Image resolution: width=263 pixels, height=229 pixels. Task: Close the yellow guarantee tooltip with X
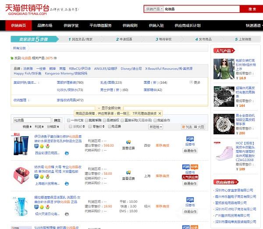coord(160,113)
